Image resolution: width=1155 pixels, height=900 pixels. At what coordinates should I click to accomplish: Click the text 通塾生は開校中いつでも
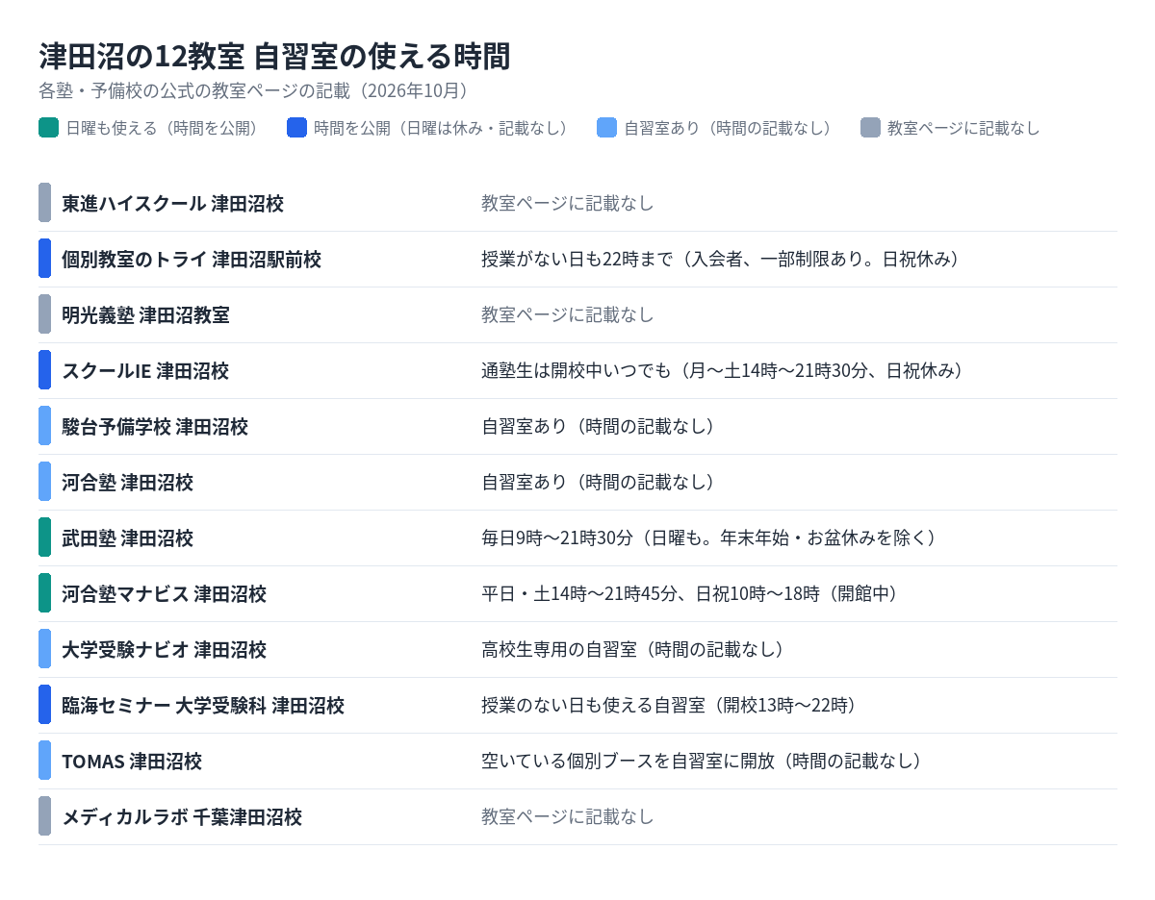point(576,370)
